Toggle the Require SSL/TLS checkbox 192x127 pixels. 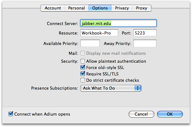click(83, 74)
